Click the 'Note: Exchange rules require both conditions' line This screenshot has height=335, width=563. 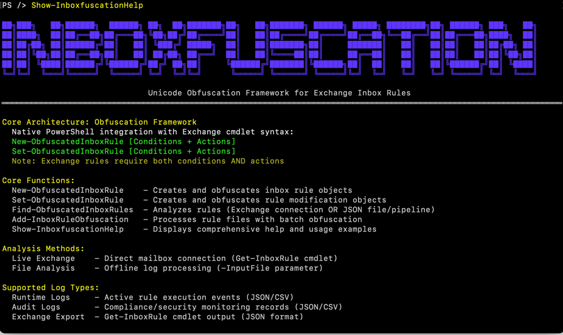148,161
